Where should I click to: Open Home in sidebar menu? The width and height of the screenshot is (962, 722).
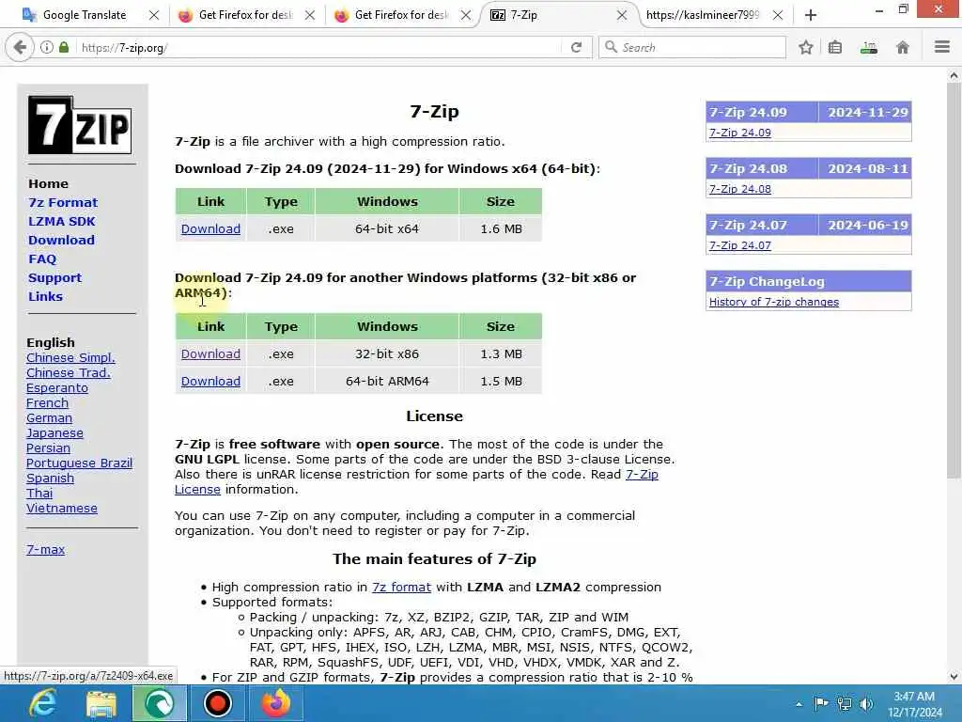48,183
